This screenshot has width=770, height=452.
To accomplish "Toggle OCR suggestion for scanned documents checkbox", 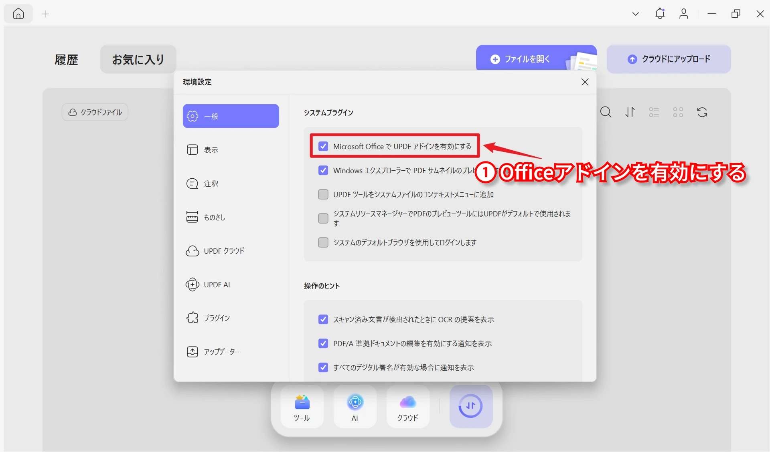I will point(323,319).
